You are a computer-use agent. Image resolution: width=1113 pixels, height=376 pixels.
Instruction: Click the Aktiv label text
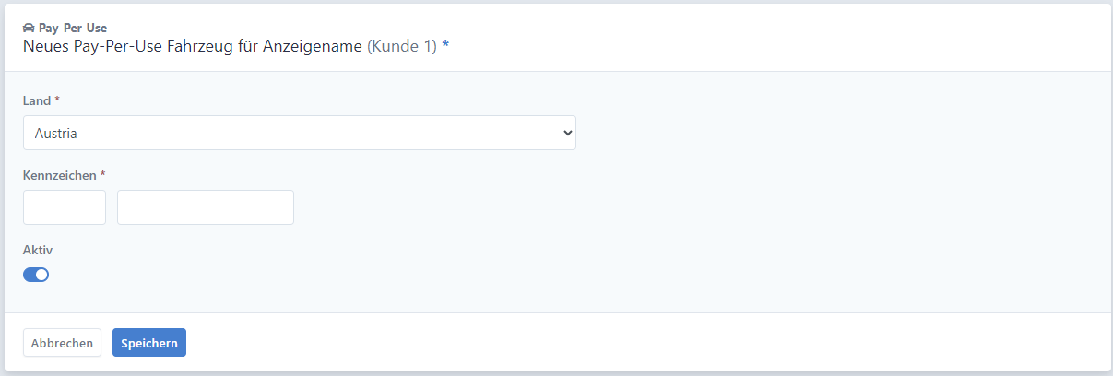tap(35, 250)
